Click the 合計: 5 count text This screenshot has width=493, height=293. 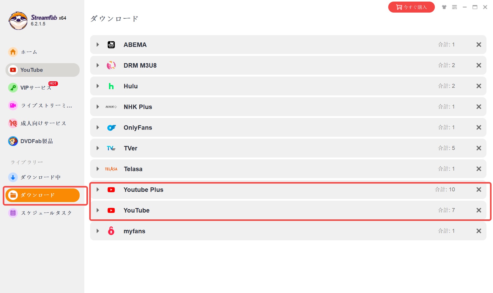click(446, 148)
